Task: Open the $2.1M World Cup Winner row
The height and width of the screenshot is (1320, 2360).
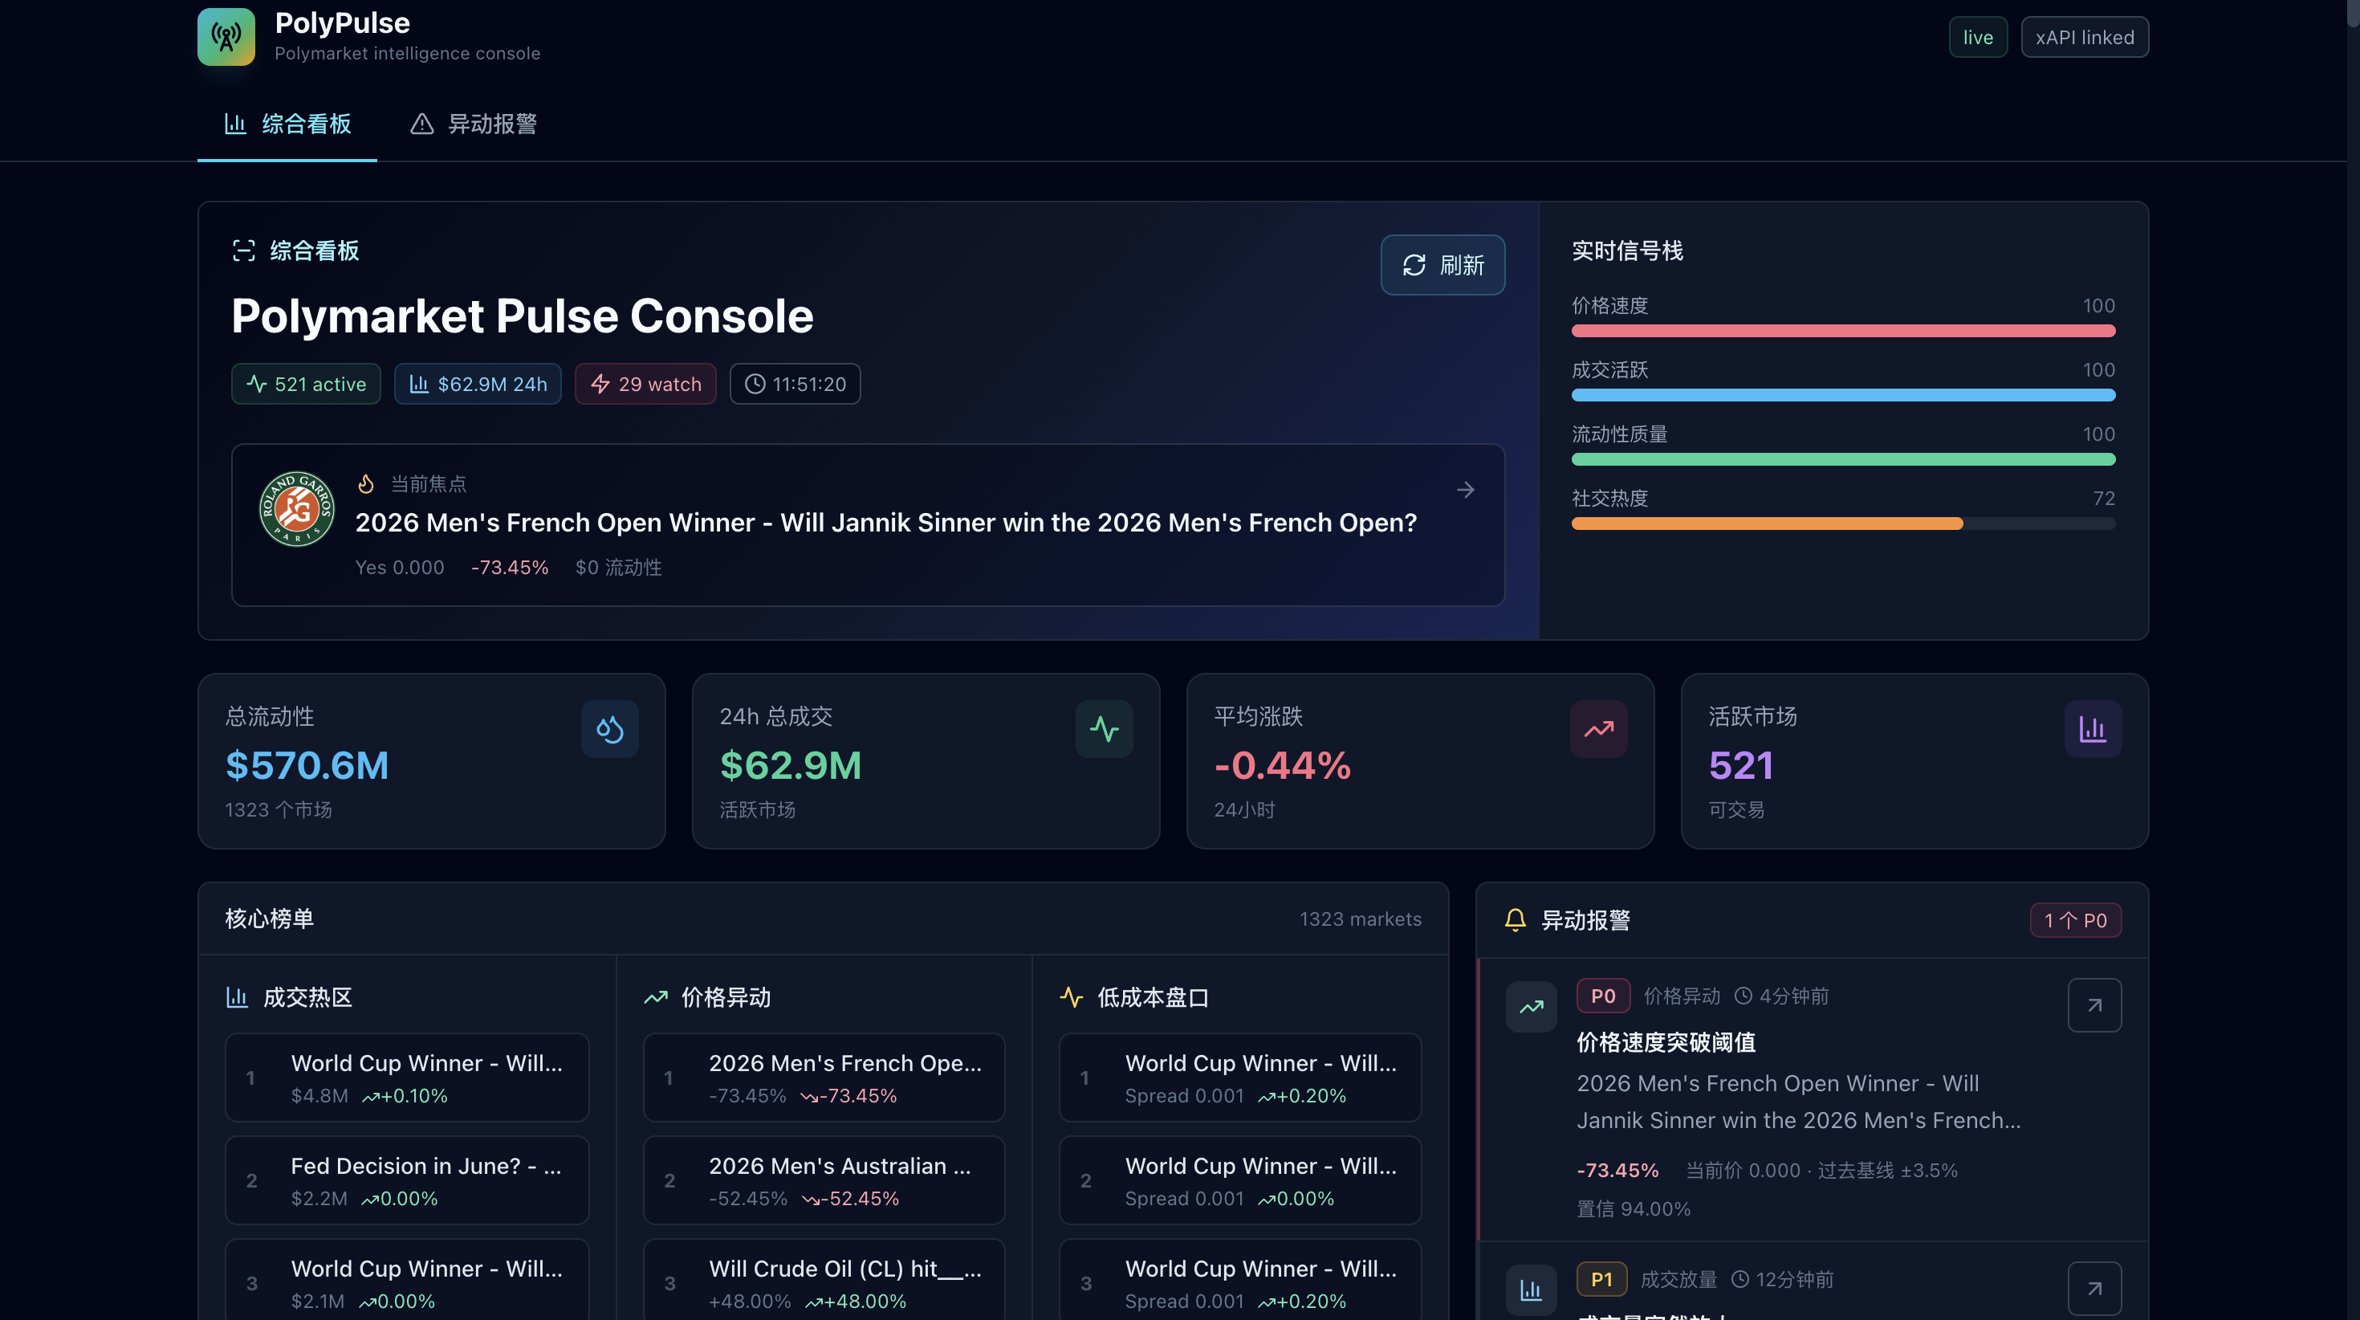Action: (x=407, y=1281)
